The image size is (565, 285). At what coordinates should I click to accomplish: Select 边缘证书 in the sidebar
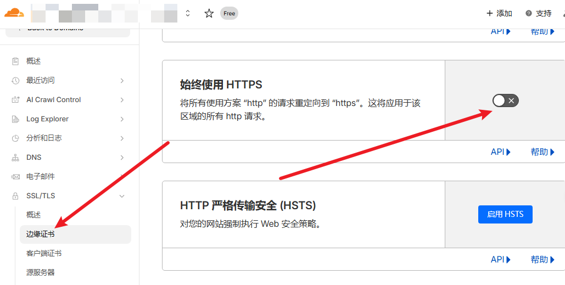tap(41, 234)
